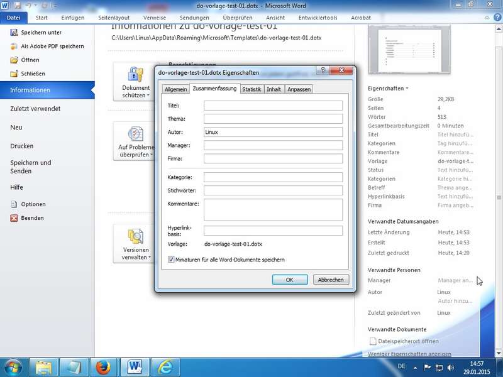Screen dimensions: 503x377
Task: Open the Windows Start button
Action: tap(13, 368)
